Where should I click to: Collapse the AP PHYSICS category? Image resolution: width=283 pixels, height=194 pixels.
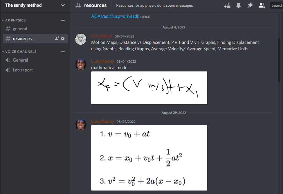[x=15, y=20]
